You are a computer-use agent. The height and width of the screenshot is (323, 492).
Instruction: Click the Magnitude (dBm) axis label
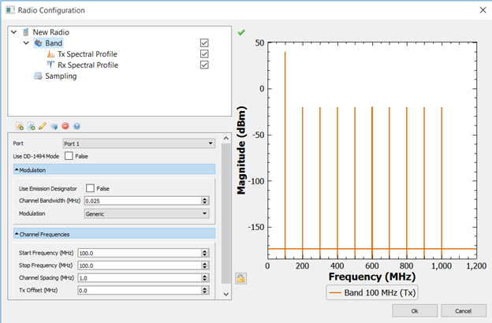click(241, 150)
